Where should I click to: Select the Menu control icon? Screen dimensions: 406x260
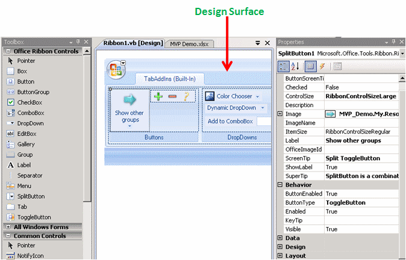(x=10, y=186)
